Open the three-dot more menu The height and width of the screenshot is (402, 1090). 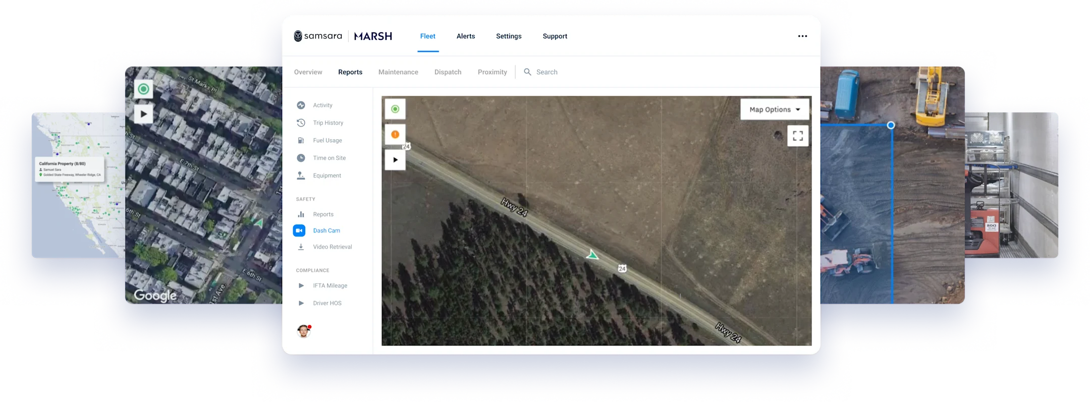pyautogui.click(x=802, y=36)
